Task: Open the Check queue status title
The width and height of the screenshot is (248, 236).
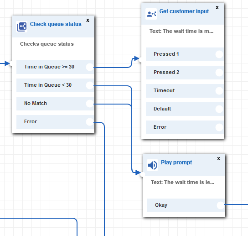Action: click(56, 24)
